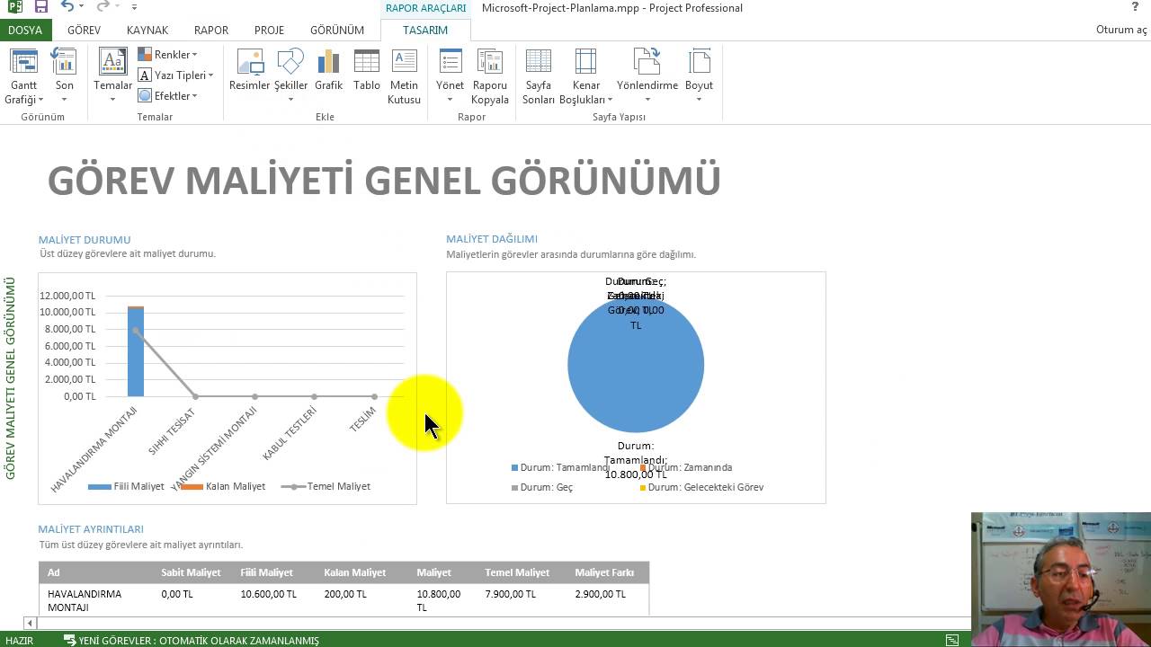This screenshot has height=647, width=1151.
Task: Switch to the PROJE ribbon tab
Action: (269, 30)
